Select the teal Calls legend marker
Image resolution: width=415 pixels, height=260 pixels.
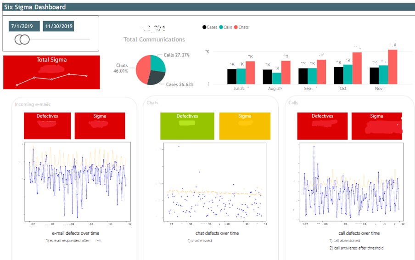click(220, 27)
